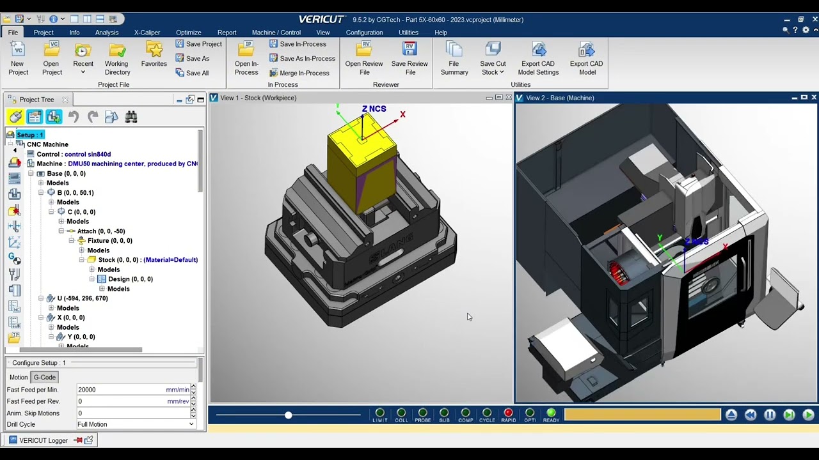Click the G-Code settings icon in side strip
Viewport: 819px width, 460px height.
pyautogui.click(x=14, y=259)
